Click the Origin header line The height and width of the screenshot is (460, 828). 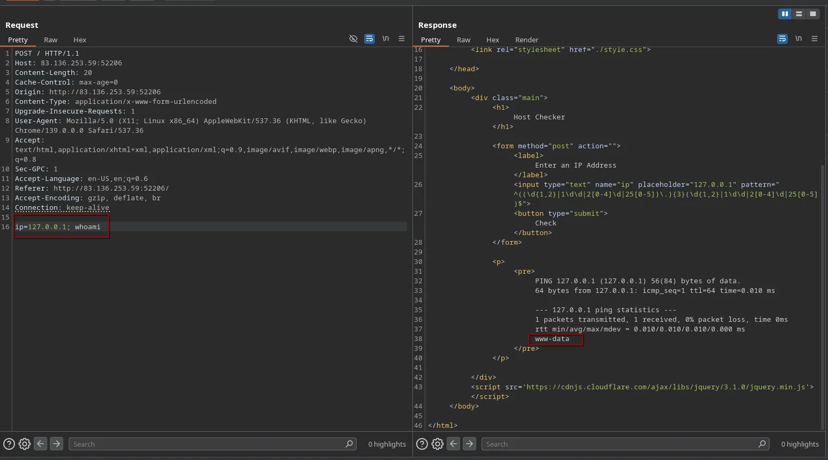coord(88,92)
